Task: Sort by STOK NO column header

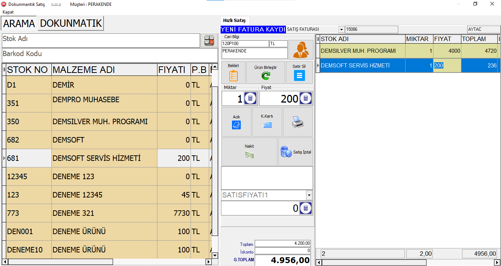Action: pos(28,70)
